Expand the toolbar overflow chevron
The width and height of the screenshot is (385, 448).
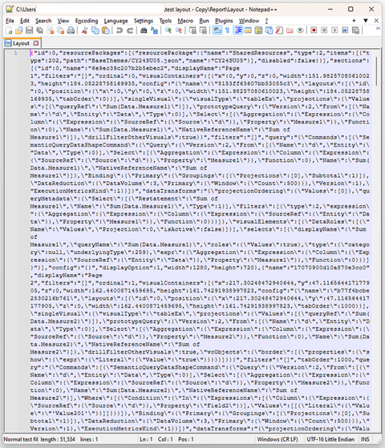378,29
